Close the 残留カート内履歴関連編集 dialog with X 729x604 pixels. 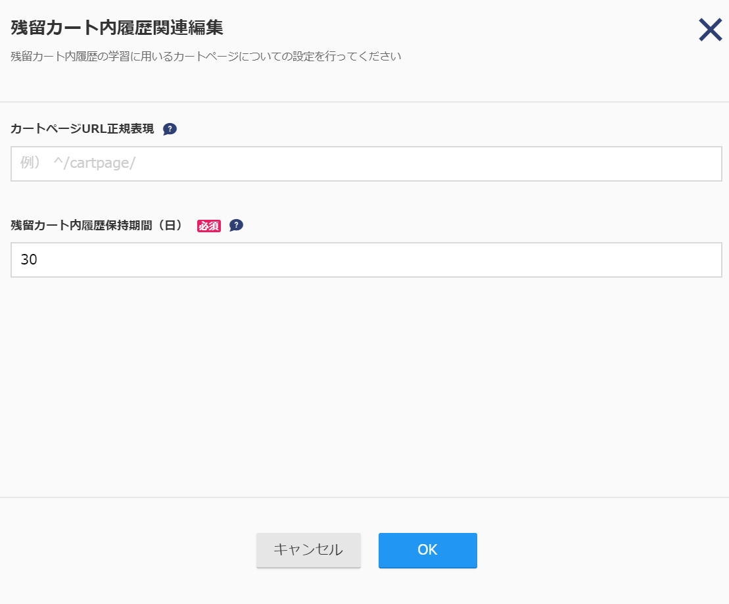[711, 30]
